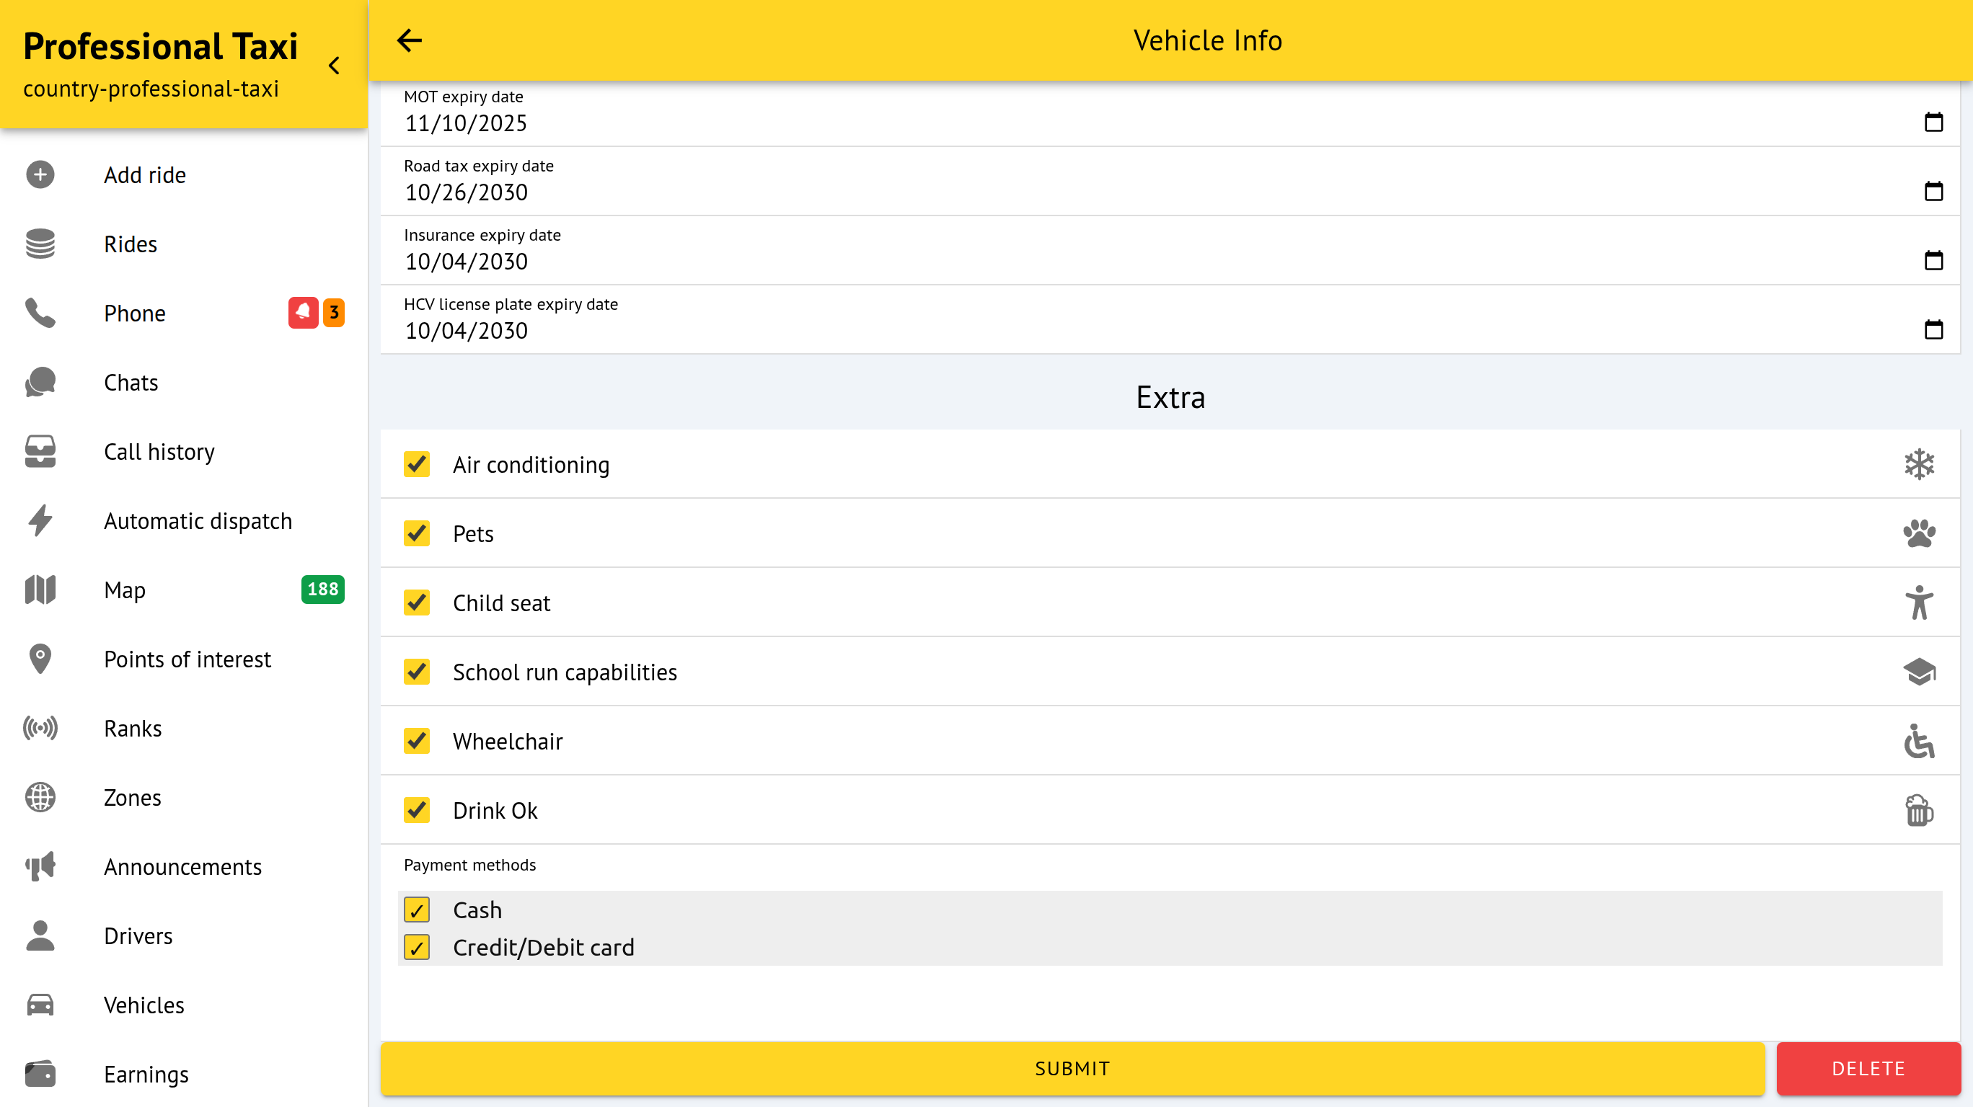The image size is (1973, 1107).
Task: Click the Add ride plus icon
Action: coord(40,174)
